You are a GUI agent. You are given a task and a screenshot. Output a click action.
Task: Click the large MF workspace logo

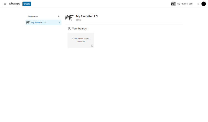[x=69, y=18]
